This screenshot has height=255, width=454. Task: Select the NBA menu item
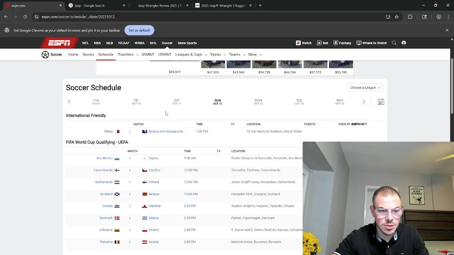click(x=97, y=43)
